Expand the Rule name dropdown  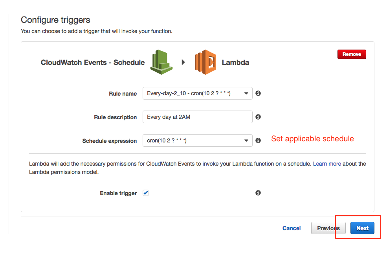click(x=198, y=93)
